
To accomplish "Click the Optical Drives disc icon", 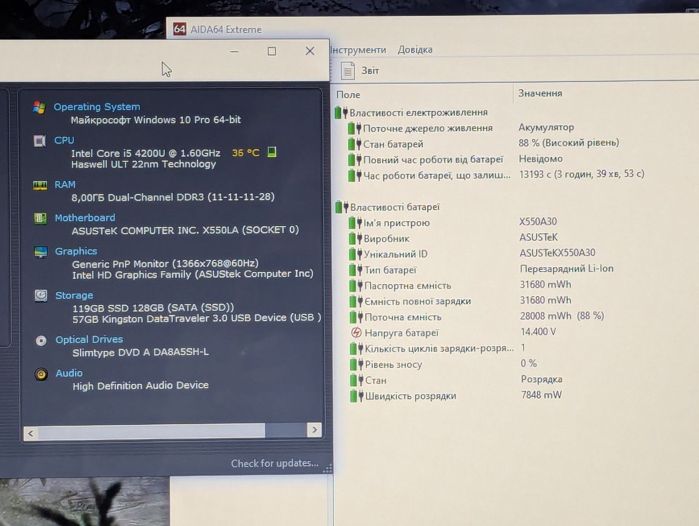I will tap(41, 340).
